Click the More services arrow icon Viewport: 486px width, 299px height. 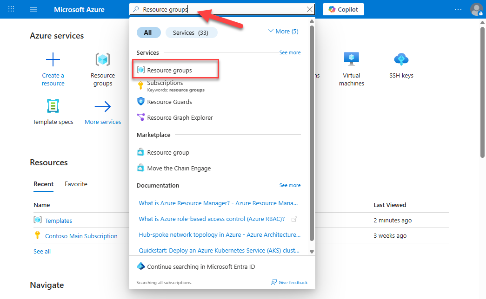tap(103, 106)
